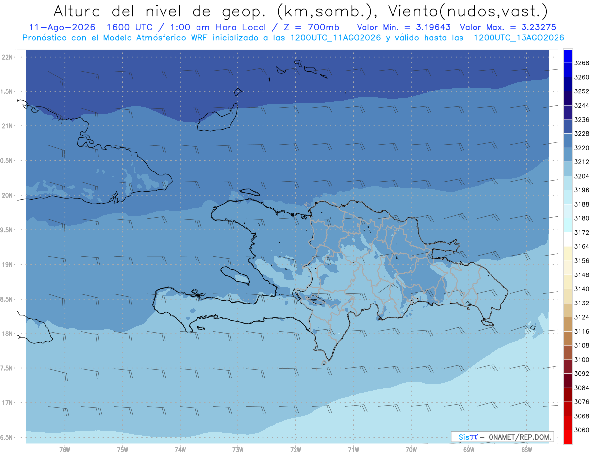Click the 74W longitude label
Image resolution: width=591 pixels, height=456 pixels.
pos(180,450)
